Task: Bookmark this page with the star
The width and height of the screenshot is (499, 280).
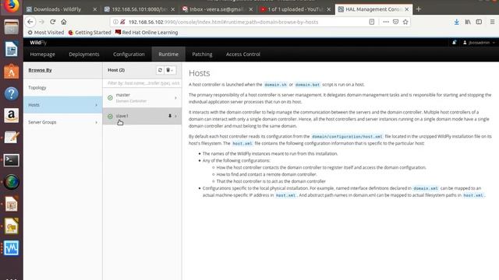Action: (405, 22)
